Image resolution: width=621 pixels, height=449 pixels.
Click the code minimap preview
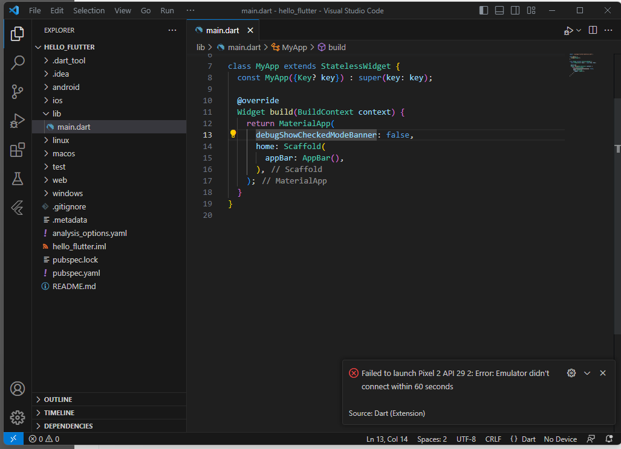click(583, 65)
